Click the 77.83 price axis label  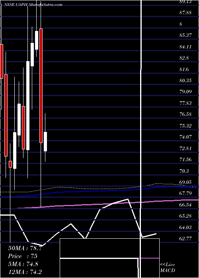click(x=185, y=103)
